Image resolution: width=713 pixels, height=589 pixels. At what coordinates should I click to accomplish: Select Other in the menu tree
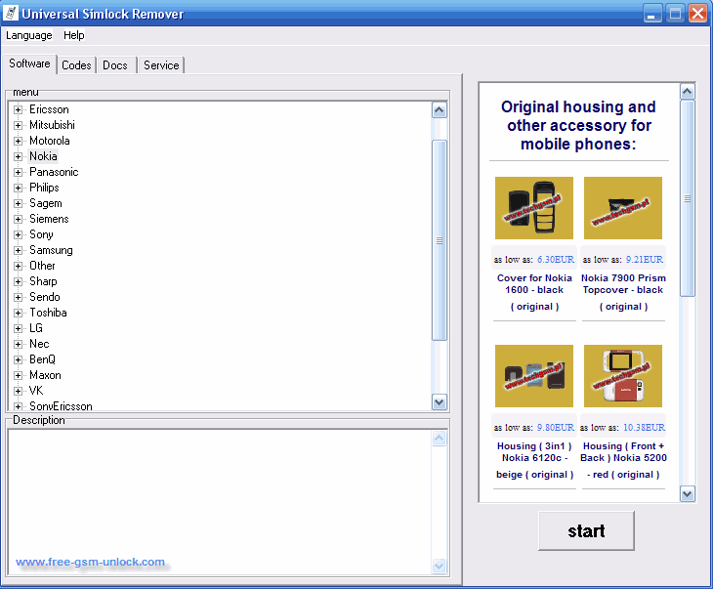click(42, 266)
